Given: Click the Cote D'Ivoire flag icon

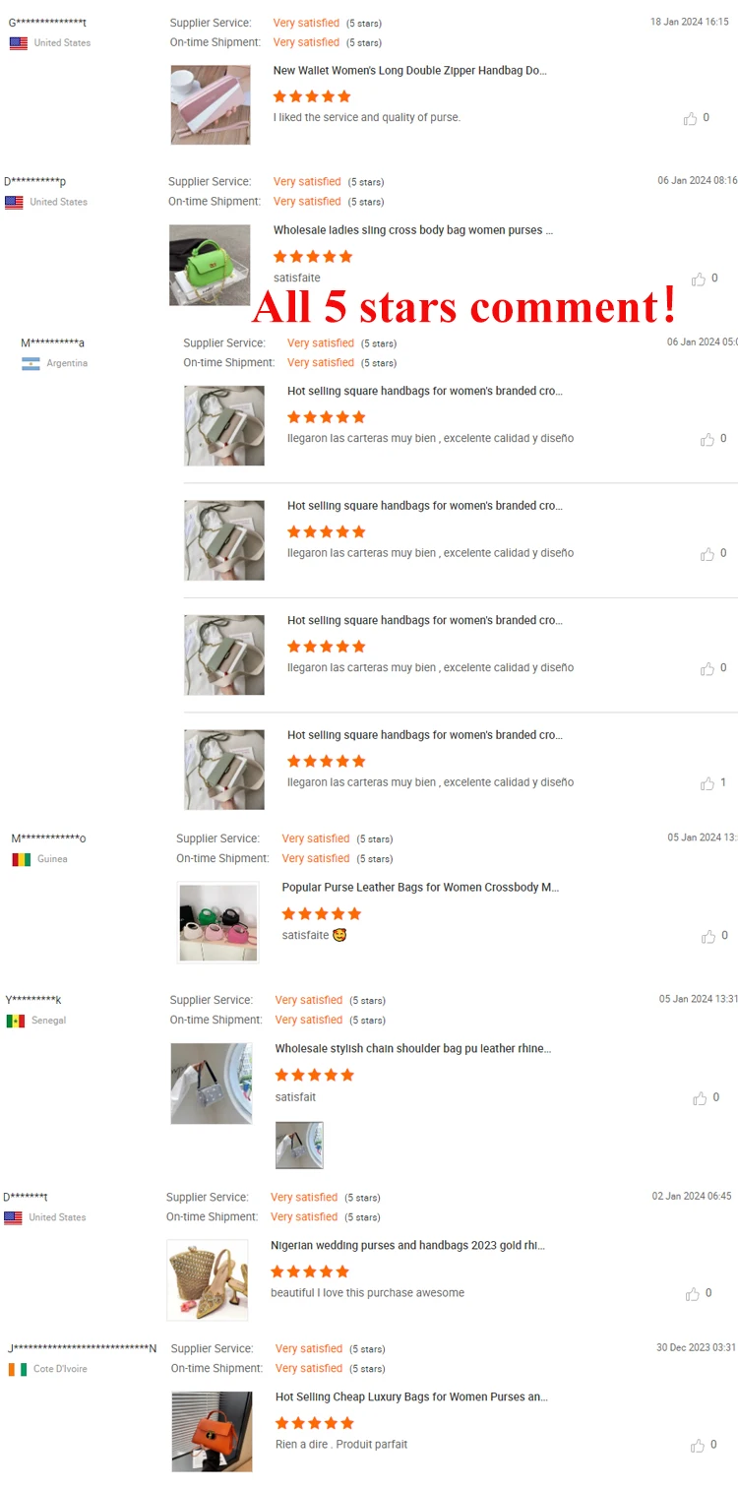Looking at the screenshot, I should coord(18,1369).
